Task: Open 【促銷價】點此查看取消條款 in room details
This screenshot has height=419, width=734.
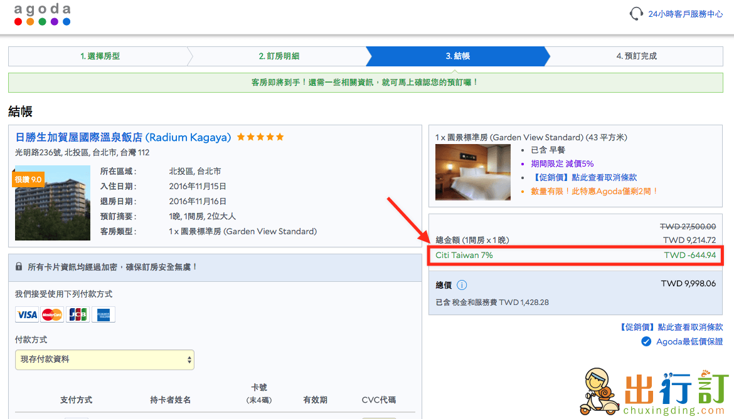Action: click(x=583, y=177)
